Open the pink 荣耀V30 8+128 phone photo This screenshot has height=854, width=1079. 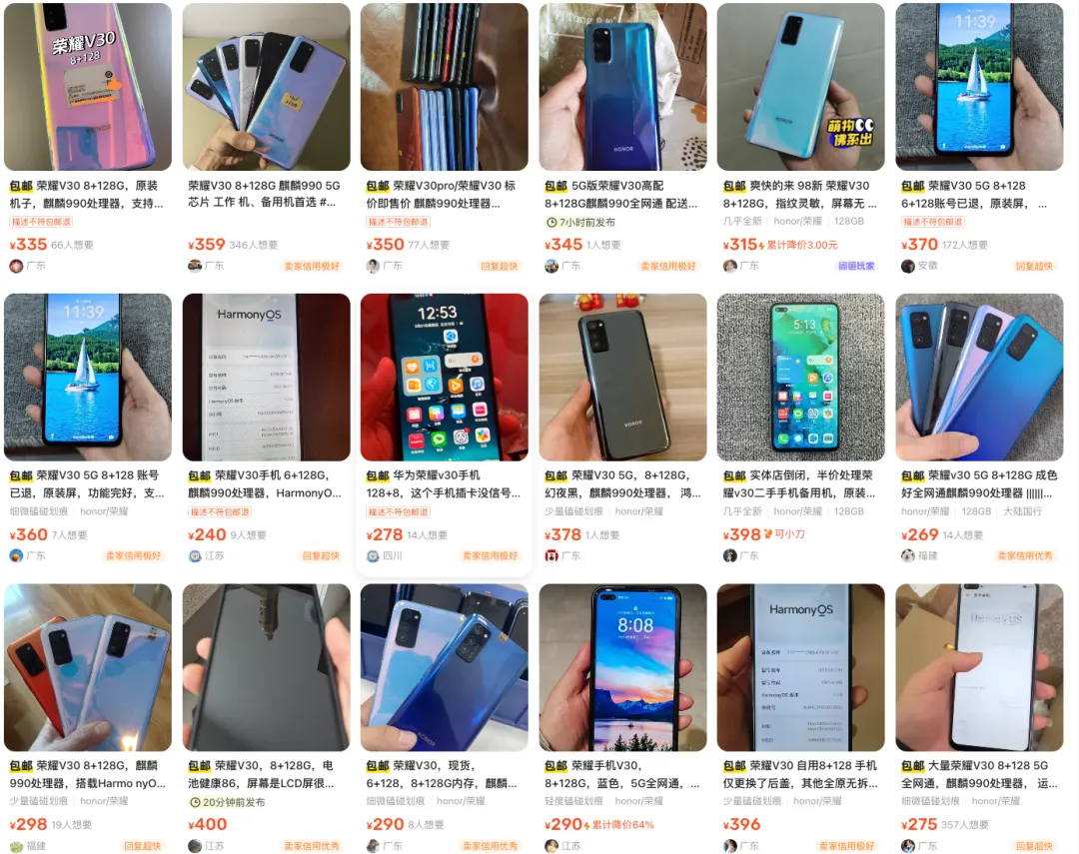88,87
